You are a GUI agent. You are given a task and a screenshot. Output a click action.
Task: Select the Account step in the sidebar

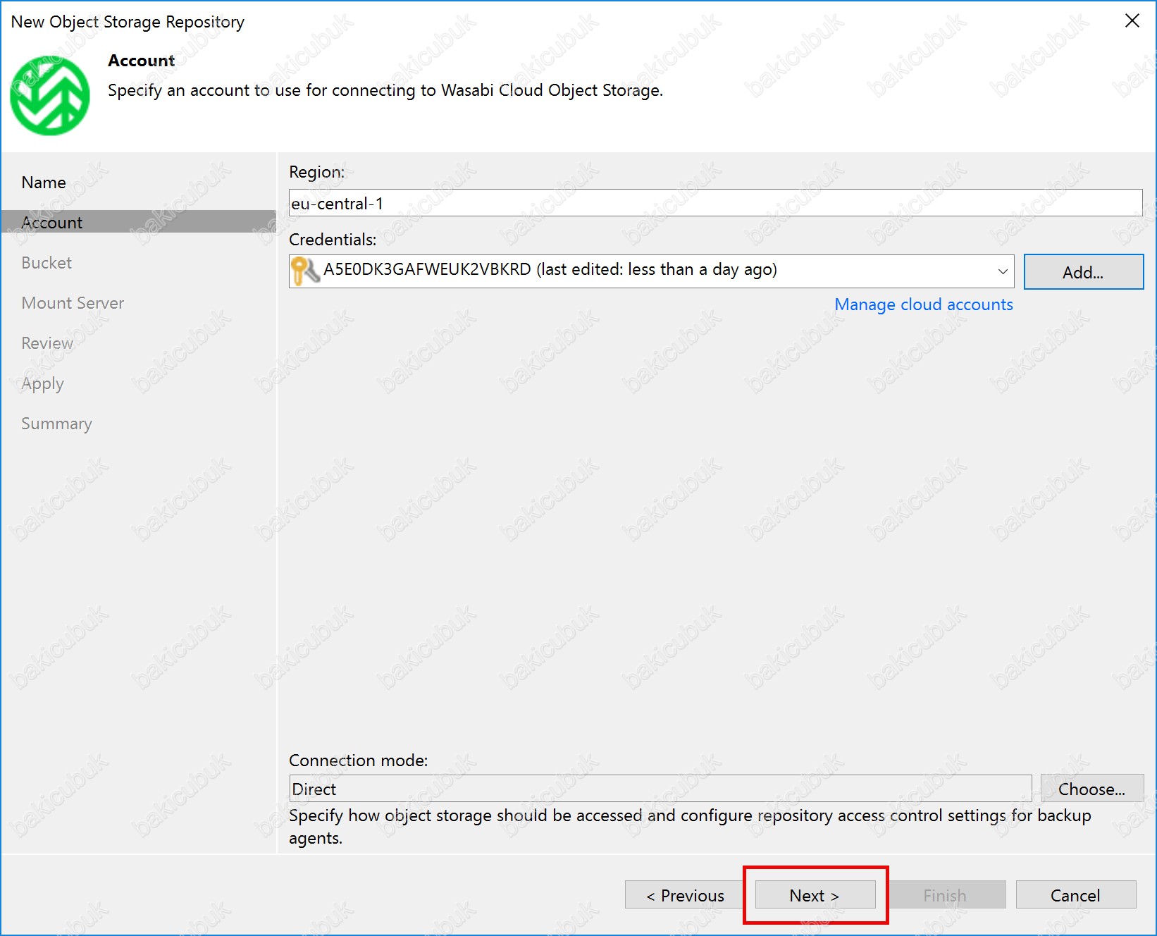pos(52,223)
